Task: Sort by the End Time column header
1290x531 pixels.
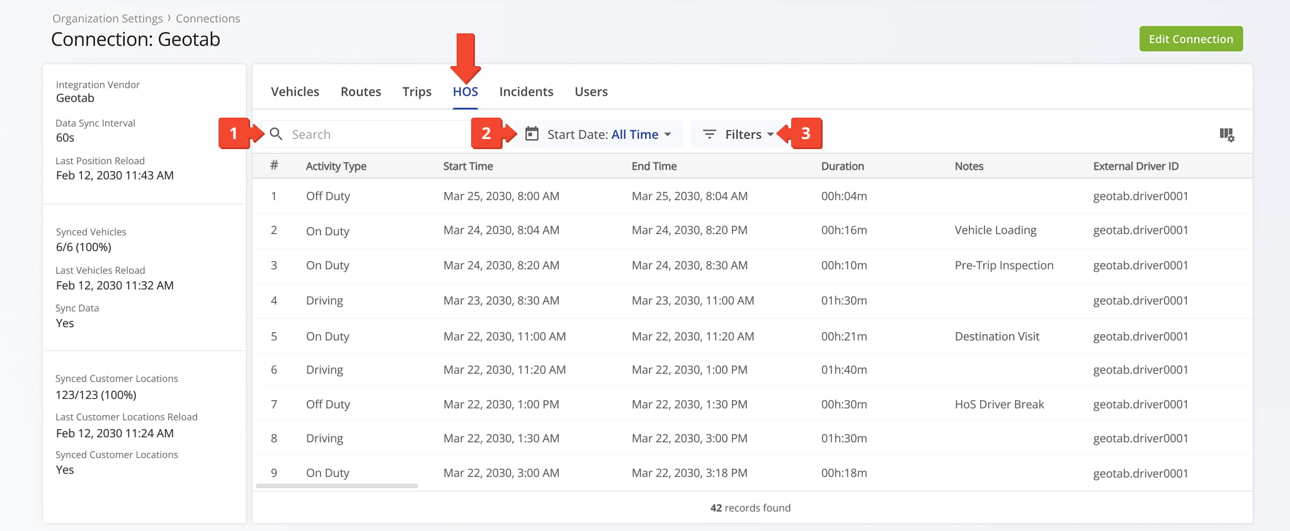Action: point(654,166)
